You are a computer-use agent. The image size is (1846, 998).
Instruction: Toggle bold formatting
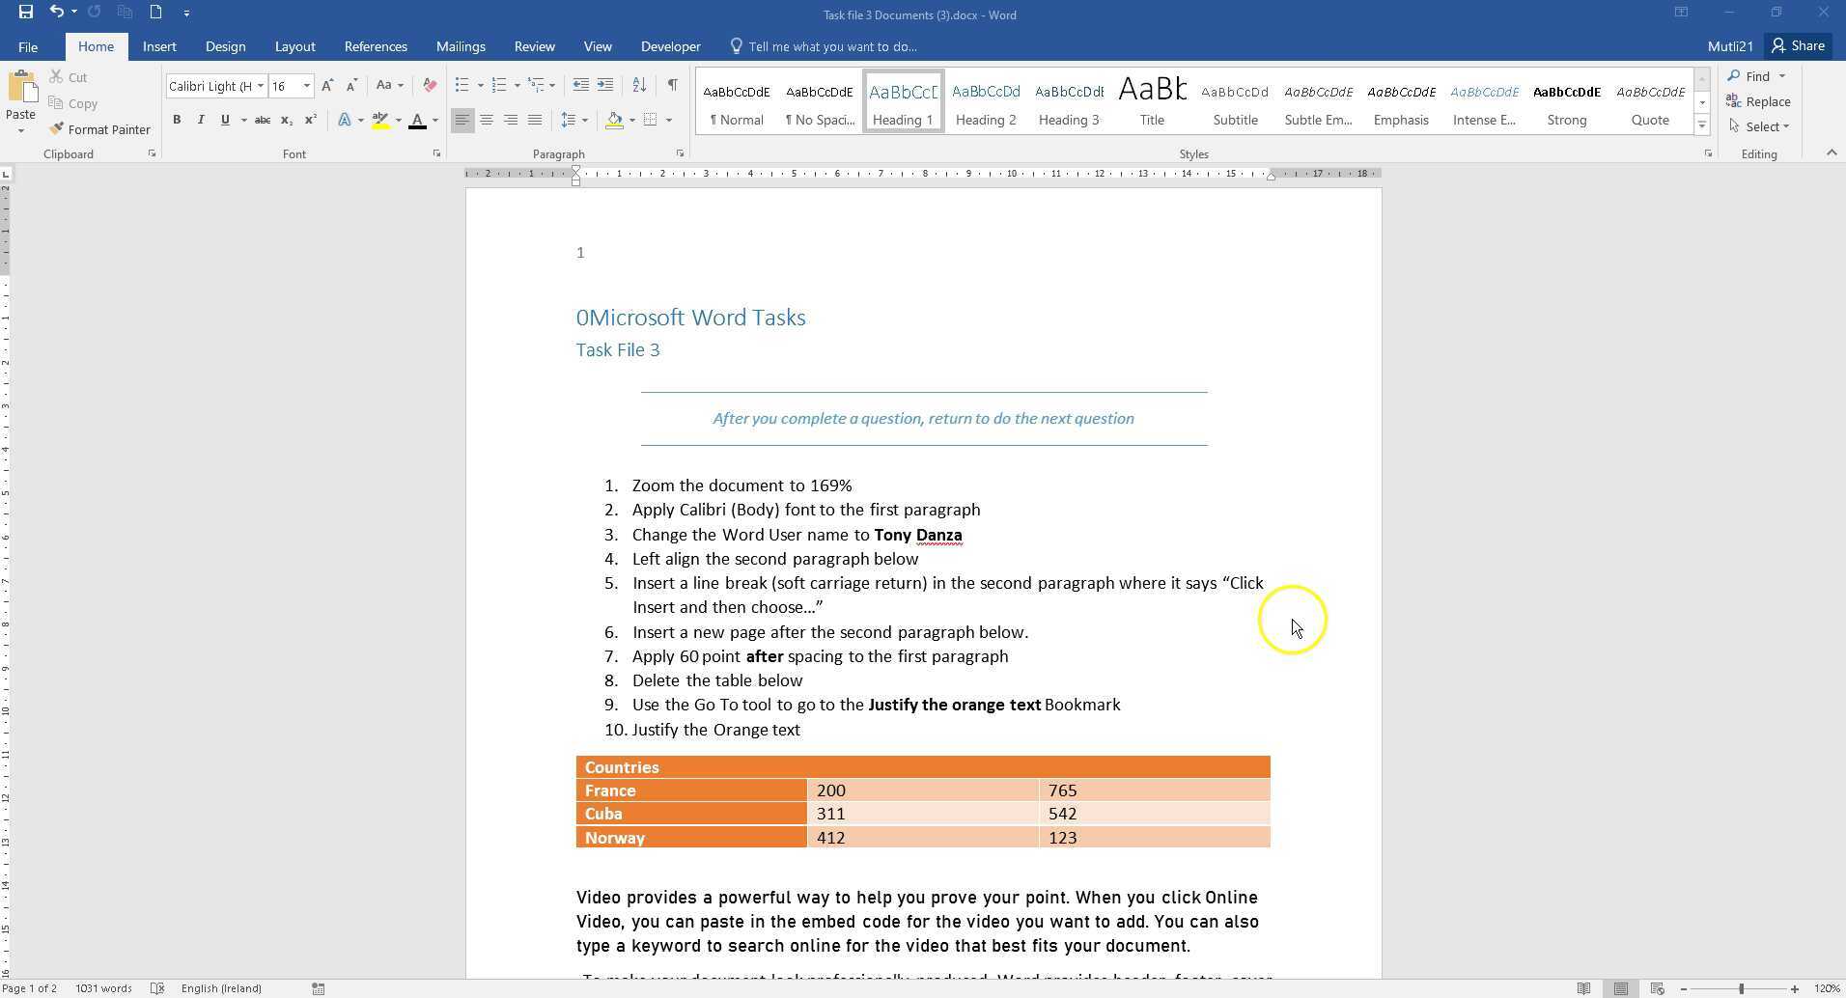tap(177, 120)
